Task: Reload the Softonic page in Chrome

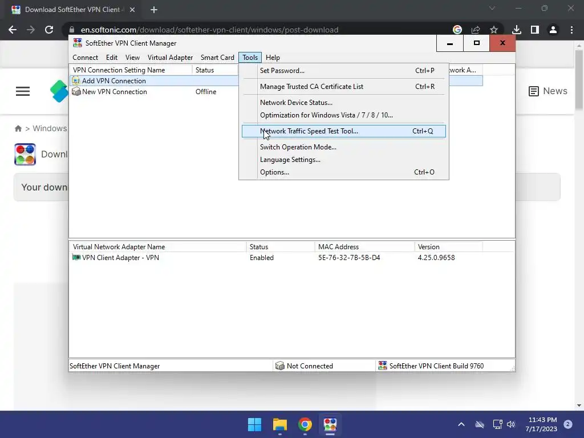Action: click(49, 30)
